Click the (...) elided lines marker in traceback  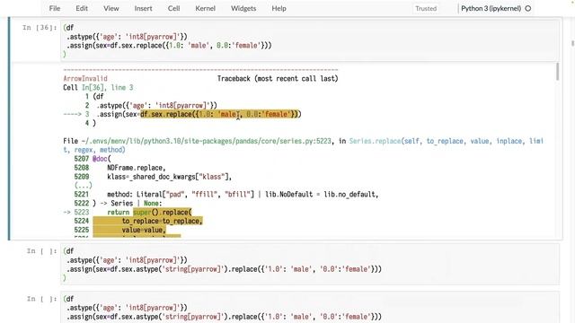[x=84, y=186]
